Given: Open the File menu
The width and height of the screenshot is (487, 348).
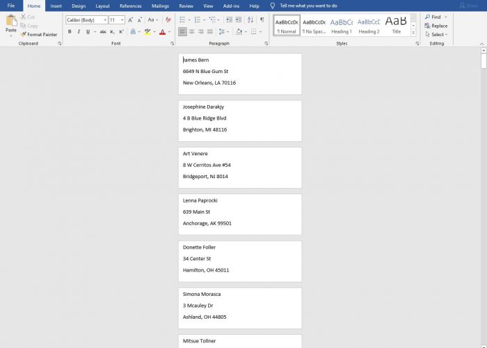Looking at the screenshot, I should (x=11, y=6).
